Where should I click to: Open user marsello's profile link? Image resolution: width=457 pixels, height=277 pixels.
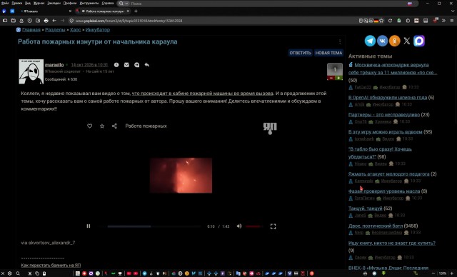pyautogui.click(x=54, y=65)
